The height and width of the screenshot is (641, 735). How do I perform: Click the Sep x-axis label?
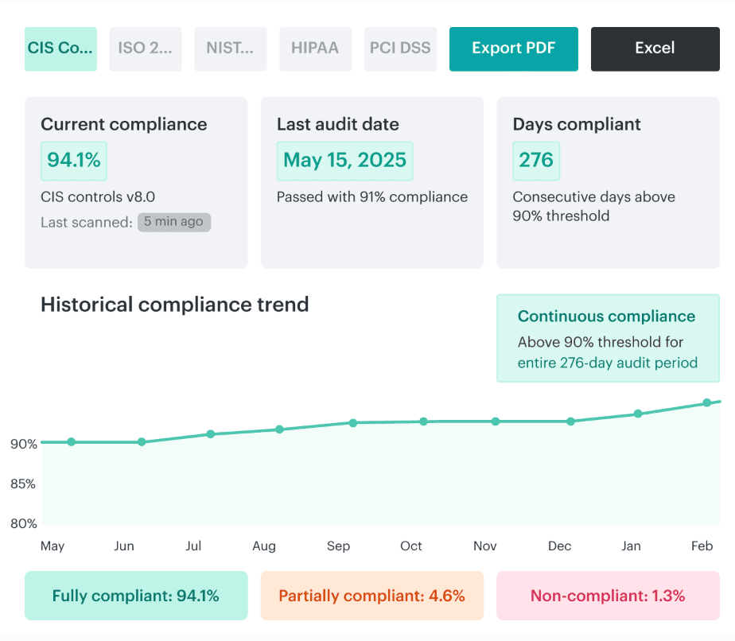(338, 546)
